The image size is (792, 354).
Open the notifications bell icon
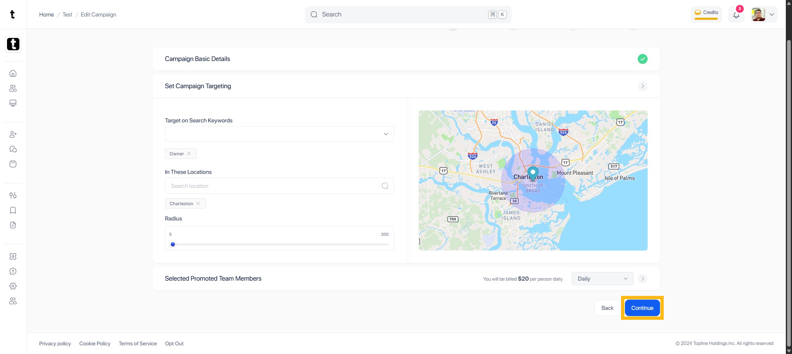(736, 15)
